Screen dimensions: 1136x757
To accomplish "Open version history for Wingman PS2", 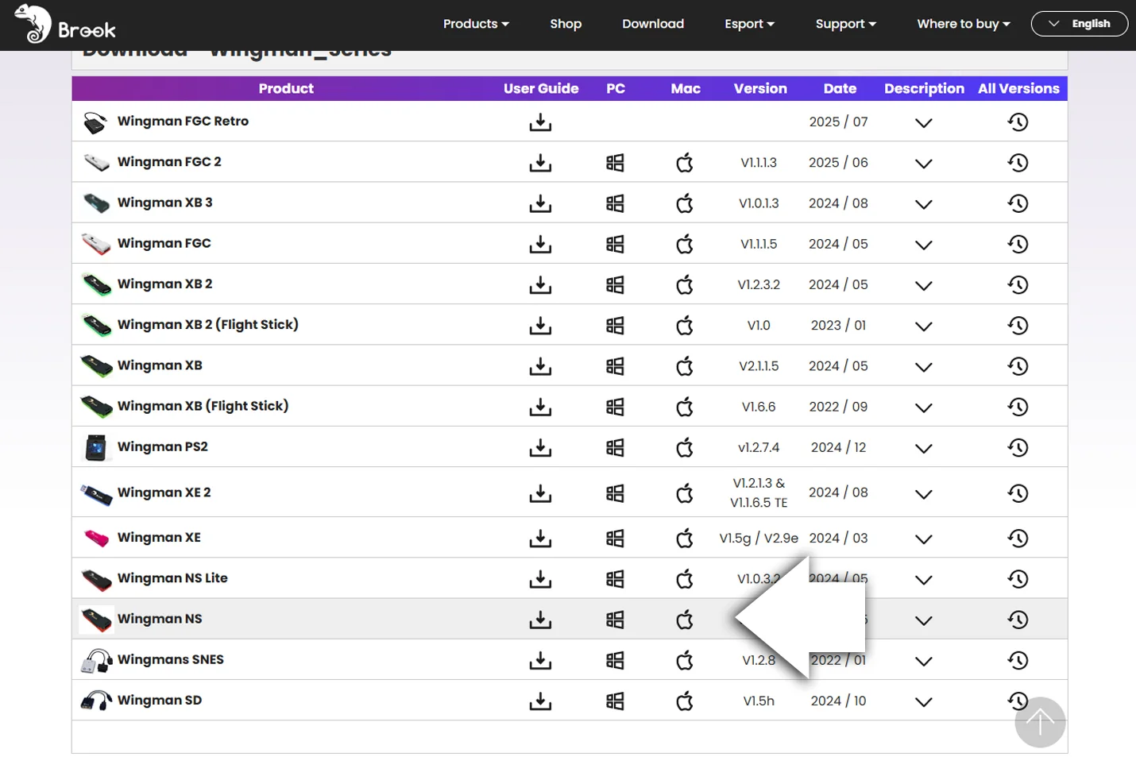I will (1018, 447).
